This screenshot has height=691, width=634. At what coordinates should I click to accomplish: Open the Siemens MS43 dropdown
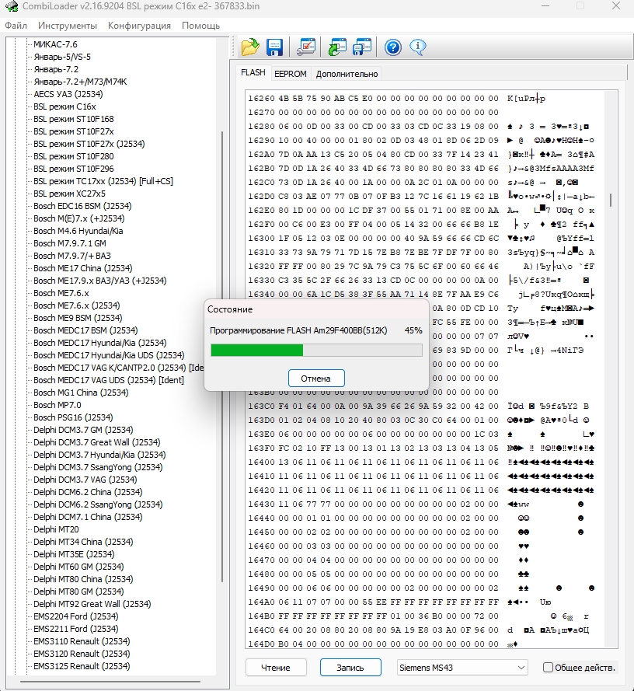coord(462,668)
